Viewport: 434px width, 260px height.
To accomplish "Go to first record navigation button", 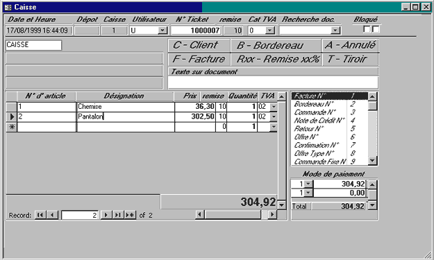I will click(x=40, y=215).
